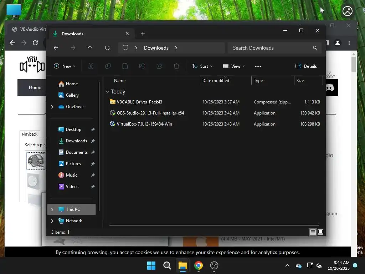Sort by the Size column header
The image size is (365, 274).
coord(300,81)
